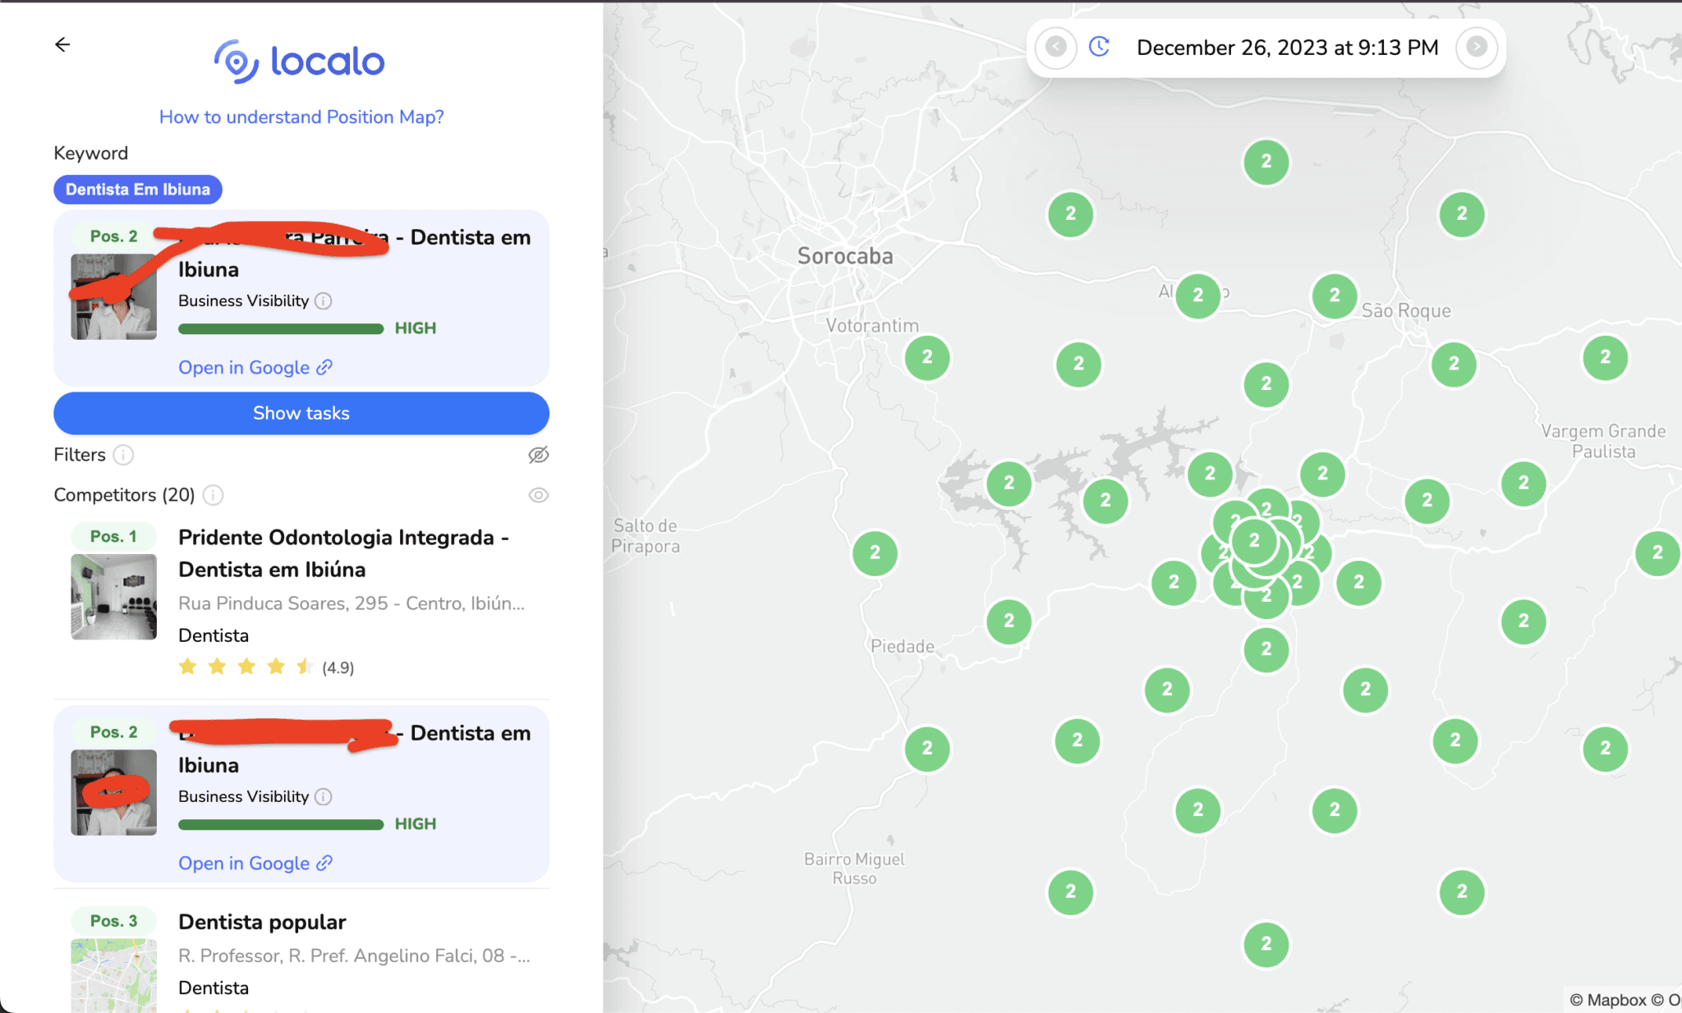1682x1013 pixels.
Task: Click the rank marker next to São Roque
Action: click(1335, 296)
